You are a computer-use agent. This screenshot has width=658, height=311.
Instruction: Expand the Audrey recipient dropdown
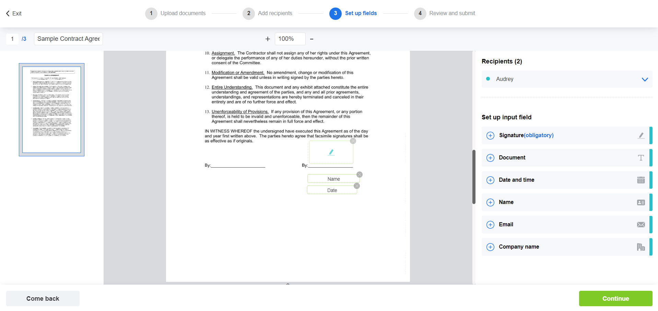click(645, 79)
